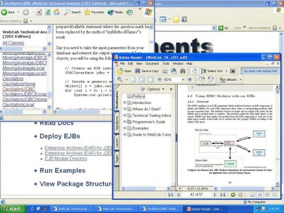The image size is (284, 213).
Task: Open Select Text tool dropdown arrow
Action: coord(226,71)
